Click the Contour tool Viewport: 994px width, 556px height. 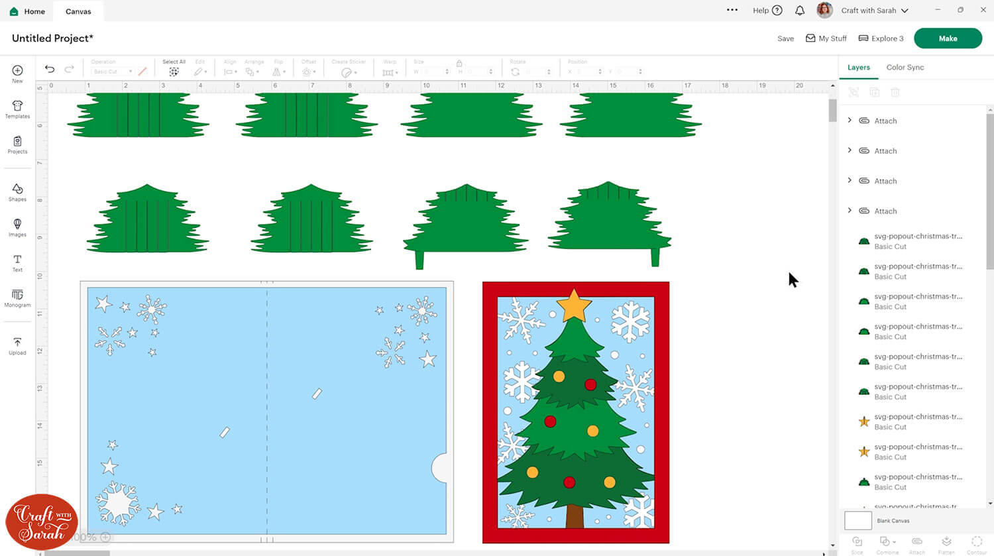[976, 545]
